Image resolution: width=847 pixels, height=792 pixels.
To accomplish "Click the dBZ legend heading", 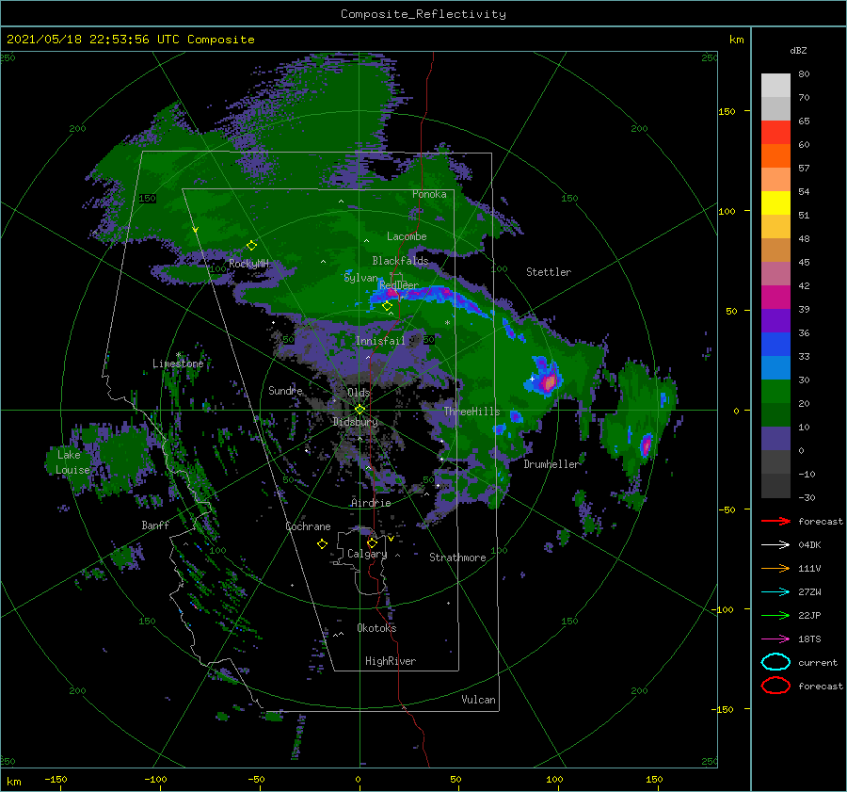I will tap(798, 50).
